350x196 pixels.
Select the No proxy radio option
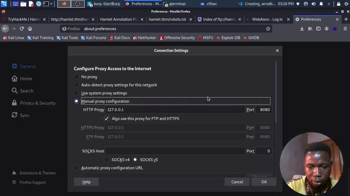click(77, 77)
